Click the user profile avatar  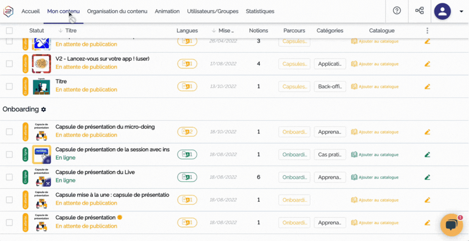[x=442, y=11]
